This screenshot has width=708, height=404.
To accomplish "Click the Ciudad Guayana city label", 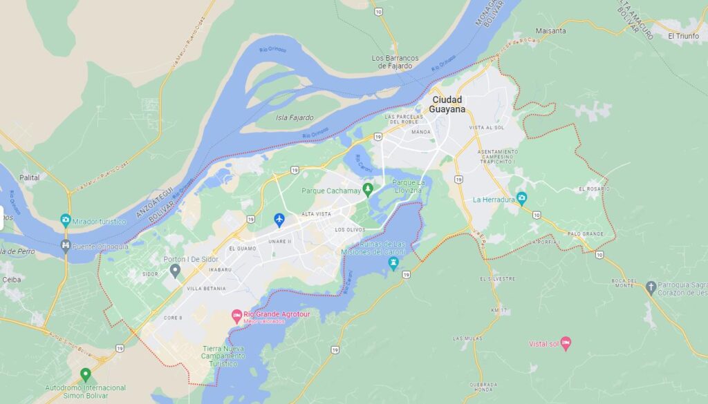I will click(447, 104).
